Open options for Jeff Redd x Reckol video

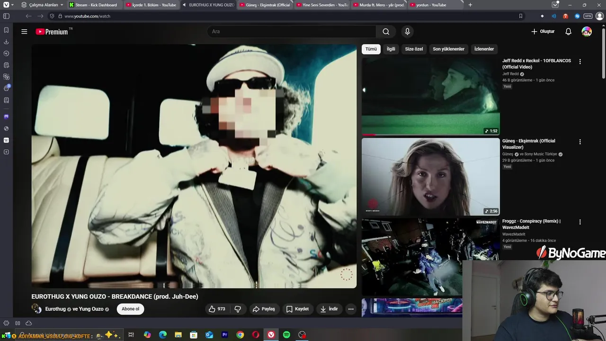(580, 62)
